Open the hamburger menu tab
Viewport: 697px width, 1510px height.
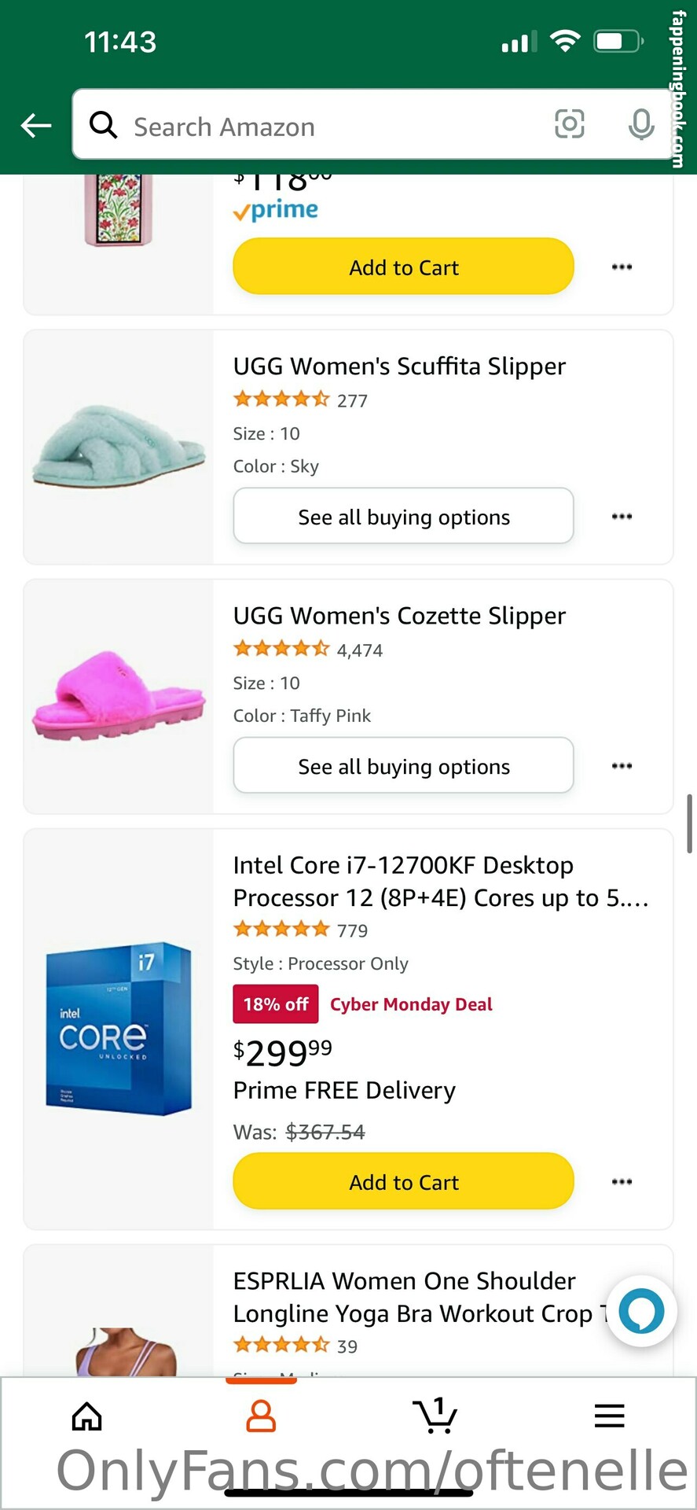[x=609, y=1416]
